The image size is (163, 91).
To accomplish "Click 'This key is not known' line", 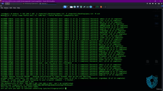I will point(20,87).
